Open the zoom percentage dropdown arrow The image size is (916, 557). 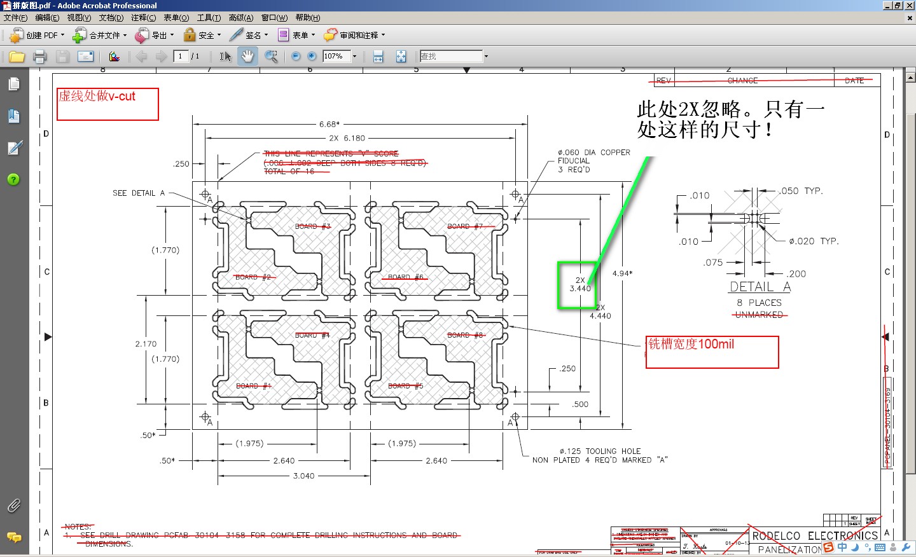[x=354, y=57]
